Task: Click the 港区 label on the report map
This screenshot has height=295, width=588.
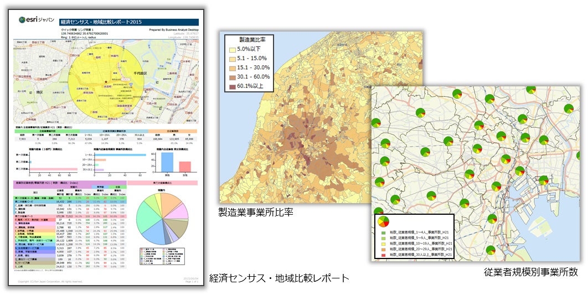Action: [39, 92]
